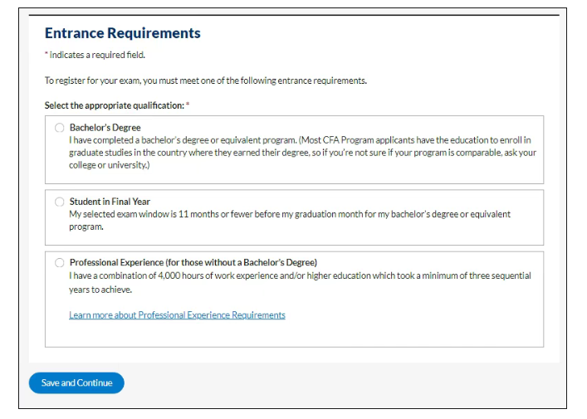
Task: Click the "Student in Final Year" option title
Action: point(110,202)
